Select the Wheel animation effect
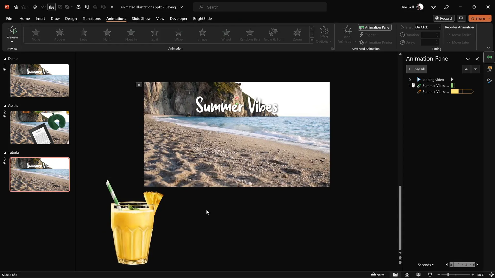495x278 pixels. point(226,35)
